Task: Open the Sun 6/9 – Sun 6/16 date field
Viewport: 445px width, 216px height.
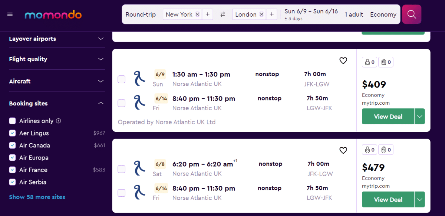Action: pyautogui.click(x=311, y=14)
